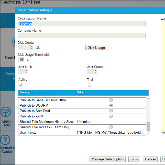Select the Shared Title Maximum History Size row
The height and width of the screenshot is (165, 165).
[82, 122]
